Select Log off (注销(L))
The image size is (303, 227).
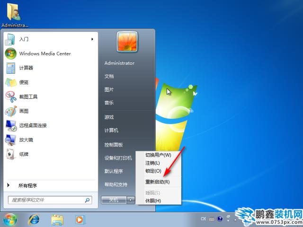tap(159, 163)
